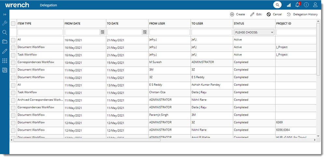Viewport: 326px width, 159px height.
Task: Open the notifications bell icon
Action: click(297, 5)
